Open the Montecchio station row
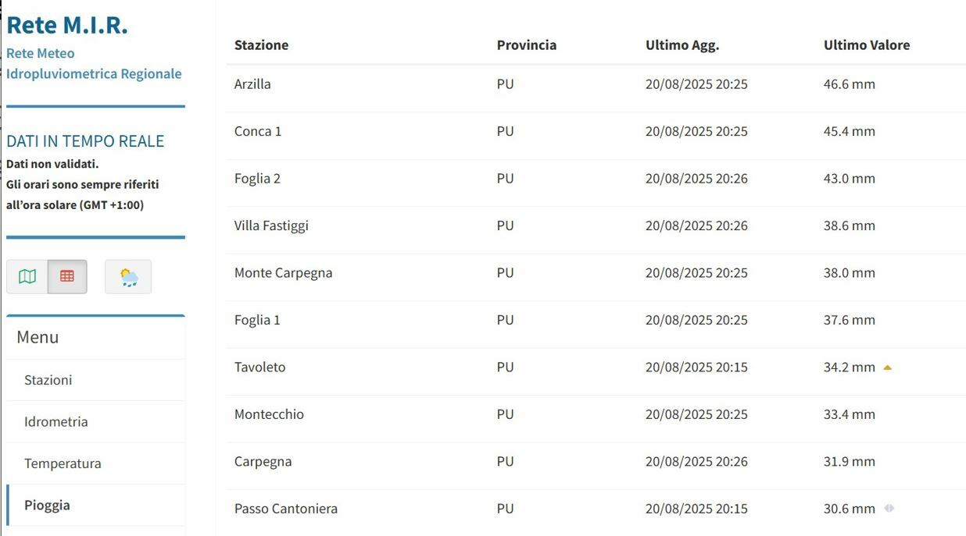The image size is (966, 536). click(596, 414)
